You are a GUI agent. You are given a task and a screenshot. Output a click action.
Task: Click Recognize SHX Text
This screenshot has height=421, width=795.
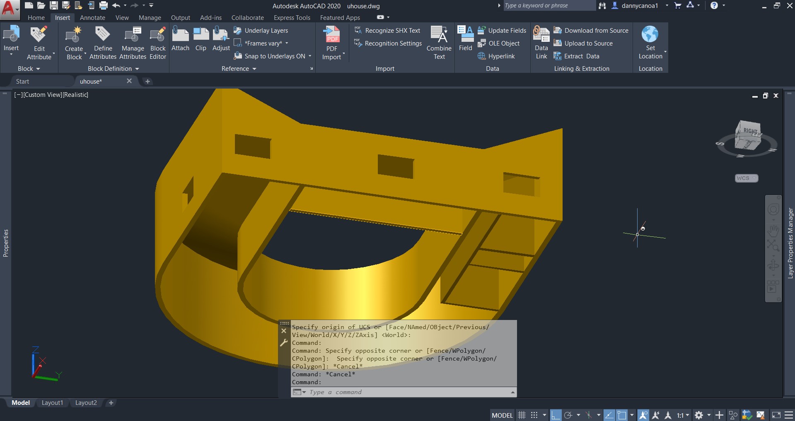point(387,31)
